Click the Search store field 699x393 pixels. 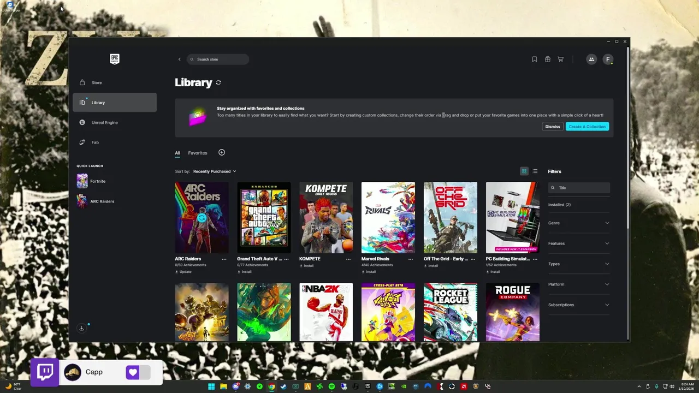click(218, 59)
